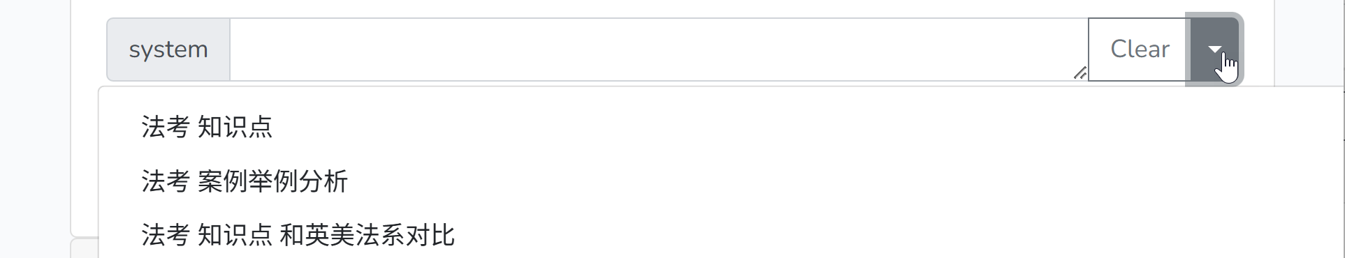The image size is (1345, 258).
Task: Click the textarea resize handle icon
Action: tap(1080, 73)
